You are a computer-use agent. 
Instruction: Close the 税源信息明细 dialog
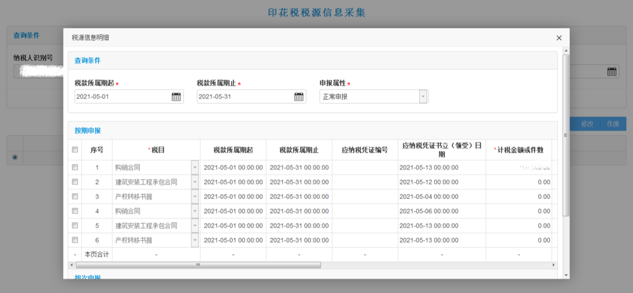[559, 37]
